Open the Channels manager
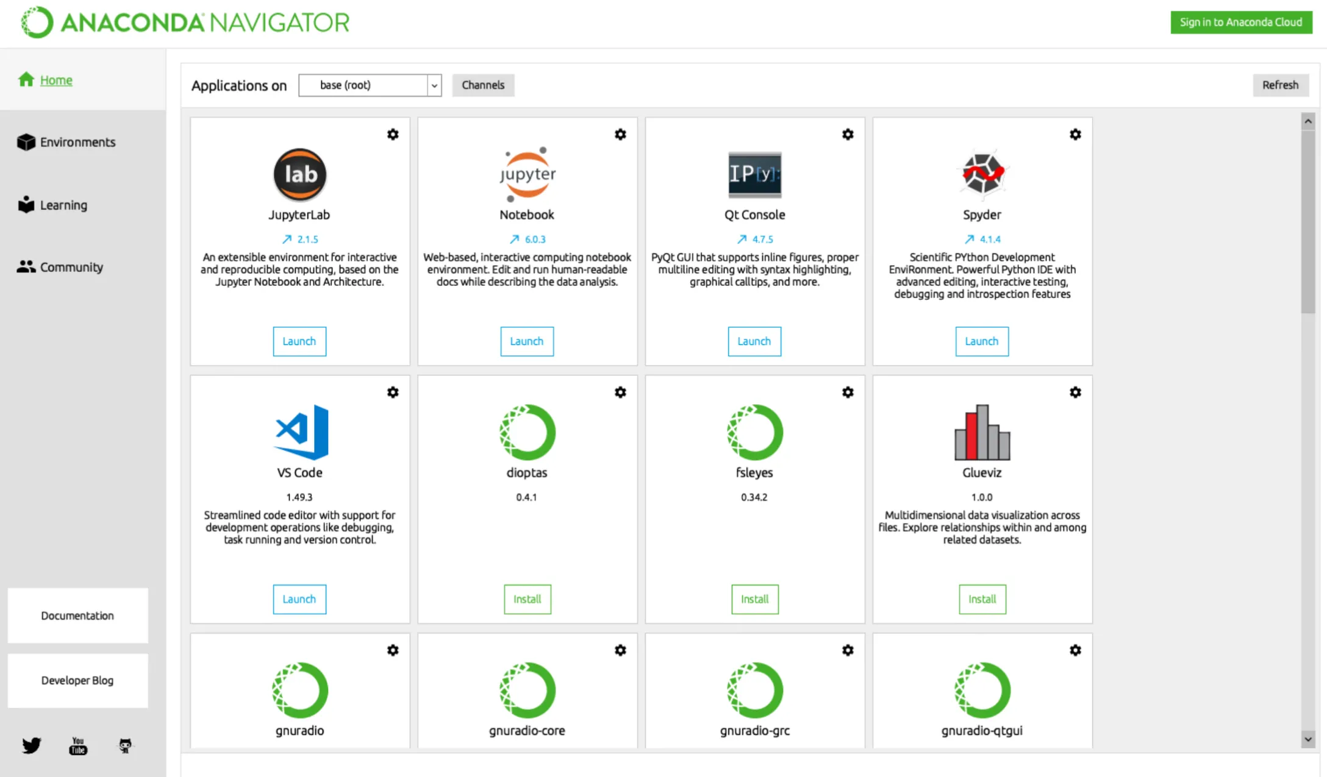This screenshot has width=1327, height=777. (x=483, y=85)
